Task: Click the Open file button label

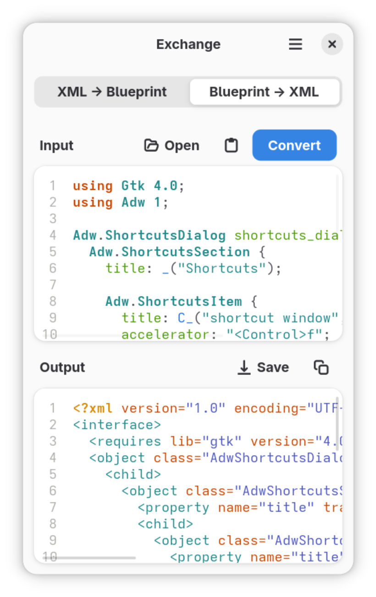Action: click(182, 146)
